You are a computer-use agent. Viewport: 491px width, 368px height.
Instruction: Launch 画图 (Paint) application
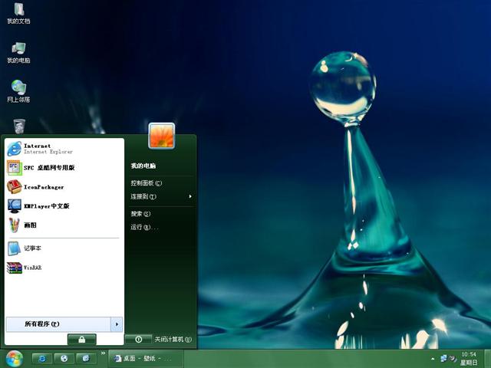(x=29, y=225)
